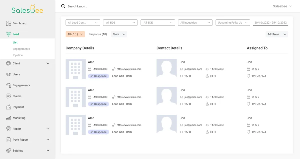The height and width of the screenshot is (159, 300).
Task: Click the Claims icon
Action: [x=8, y=96]
